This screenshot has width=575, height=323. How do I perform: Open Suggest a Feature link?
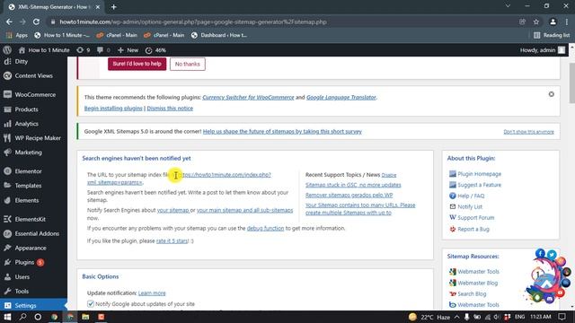coord(479,185)
